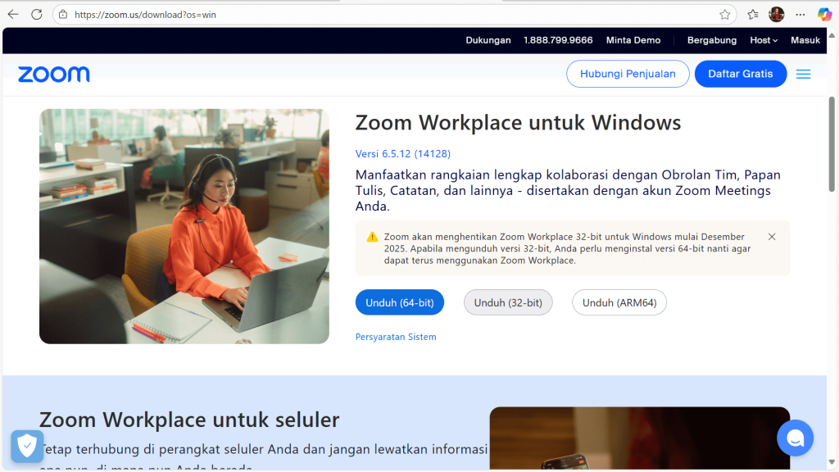Open the browser favorites list icon
The image size is (839, 472).
[753, 15]
